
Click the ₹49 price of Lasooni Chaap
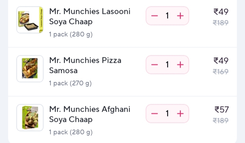(x=221, y=12)
